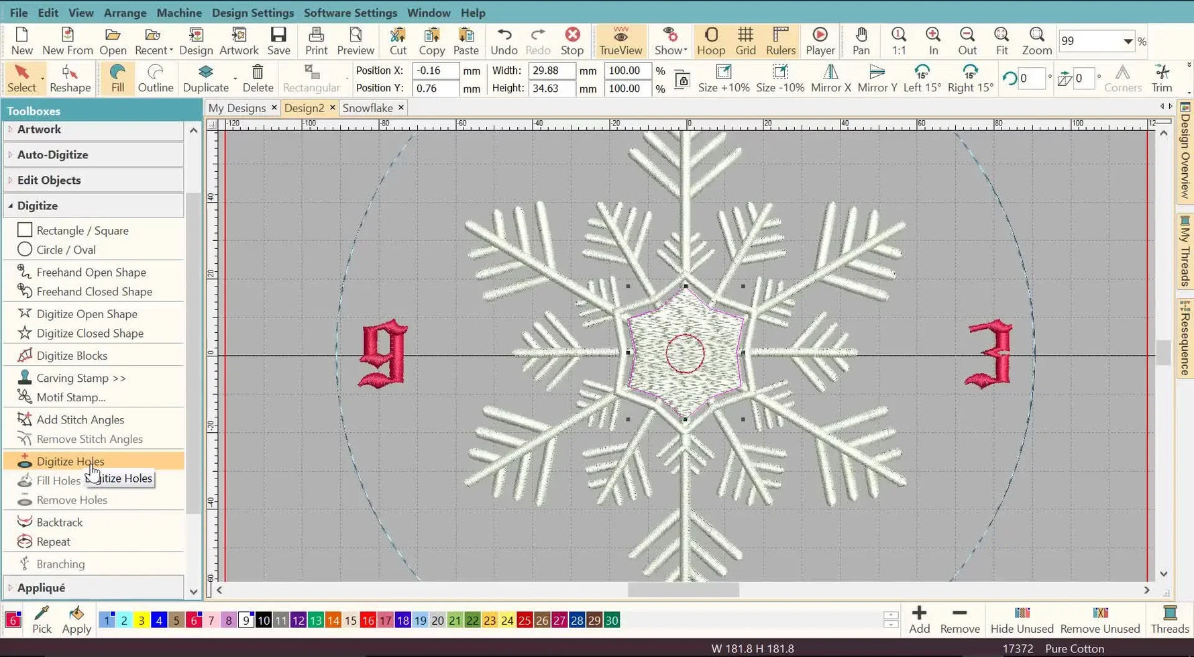
Task: Open the Arrange menu
Action: pyautogui.click(x=125, y=12)
